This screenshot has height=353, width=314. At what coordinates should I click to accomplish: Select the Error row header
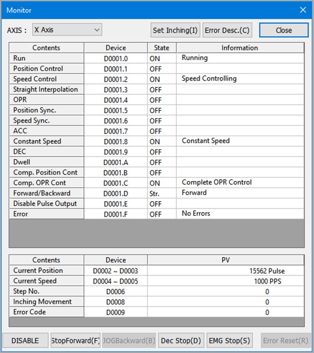[x=47, y=214]
